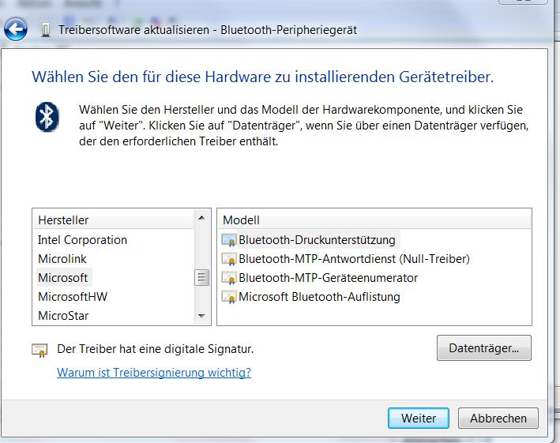The width and height of the screenshot is (560, 443).
Task: Choose Bluetooth-Druckunterstützung model
Action: (x=317, y=240)
